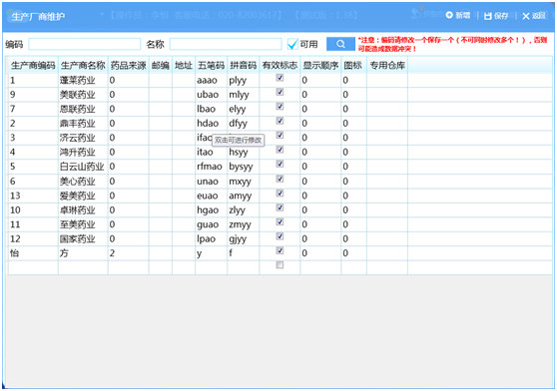Click the amyy 拼音码 cell
The image size is (557, 391).
pos(244,195)
